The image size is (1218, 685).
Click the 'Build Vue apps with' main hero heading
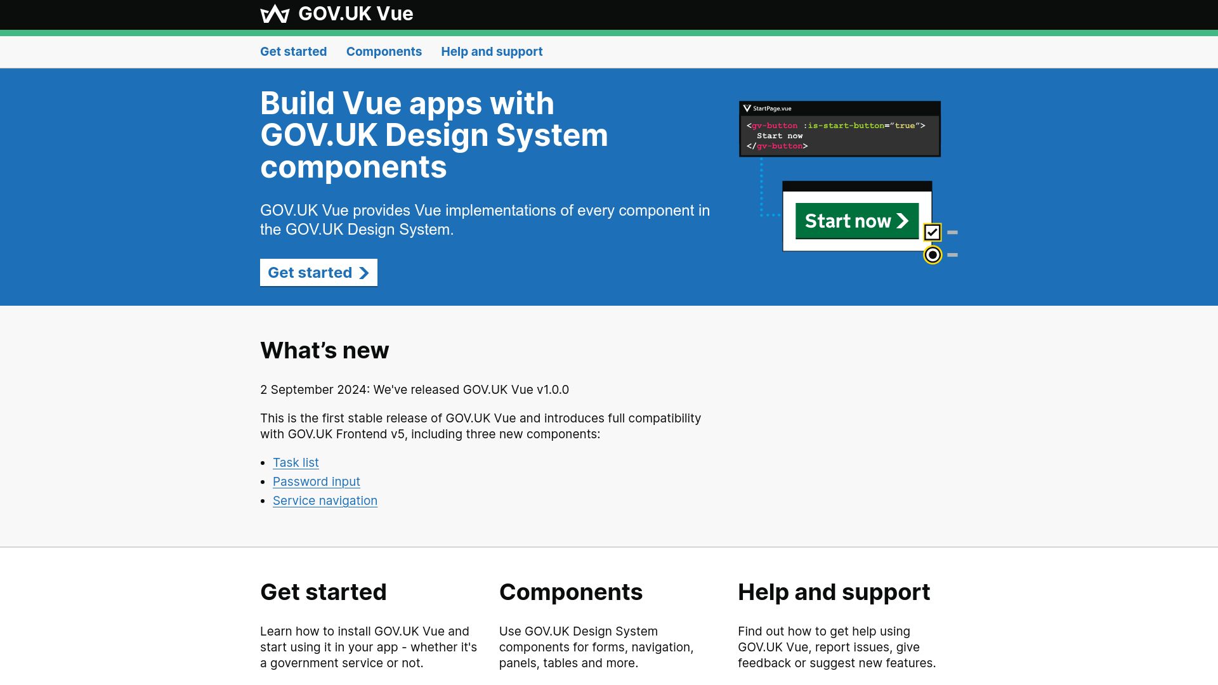(434, 135)
